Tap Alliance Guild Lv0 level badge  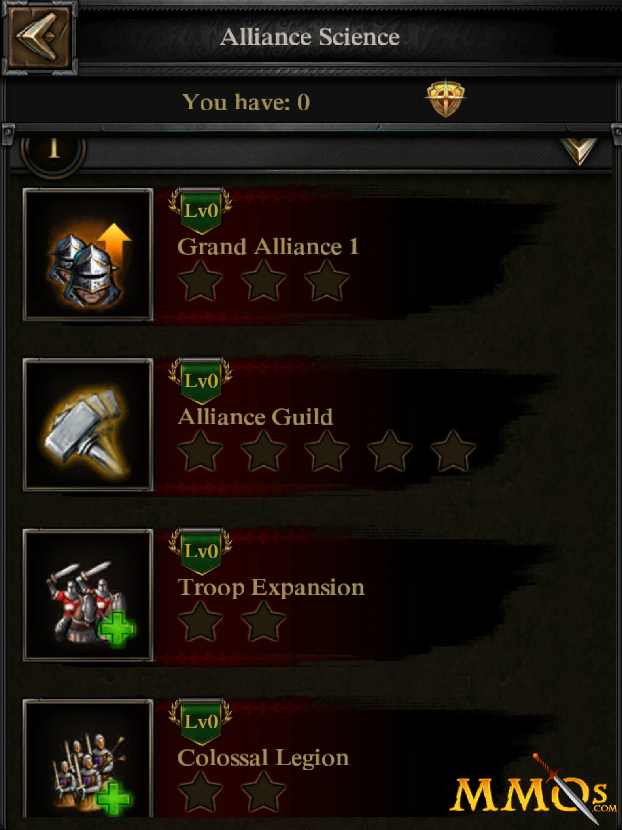[201, 381]
